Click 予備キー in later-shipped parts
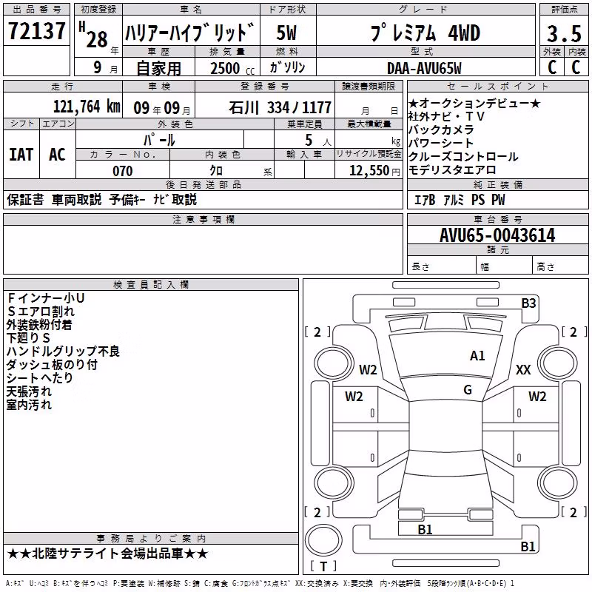592x592 pixels. 127,200
